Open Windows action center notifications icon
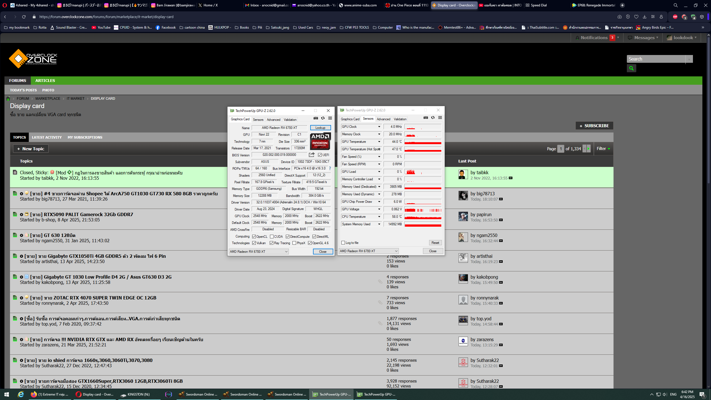 tap(702, 394)
